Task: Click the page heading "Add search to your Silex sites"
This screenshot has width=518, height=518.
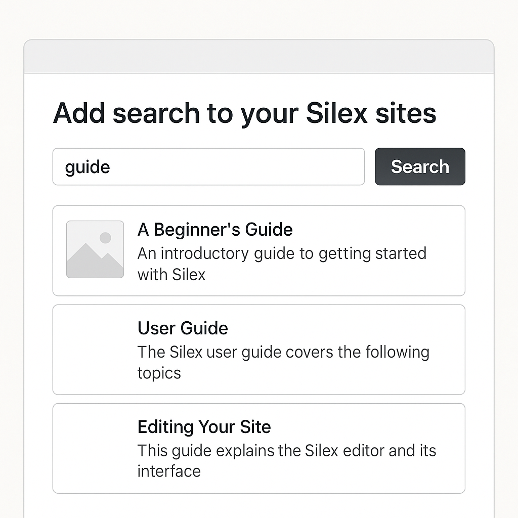Action: [244, 113]
